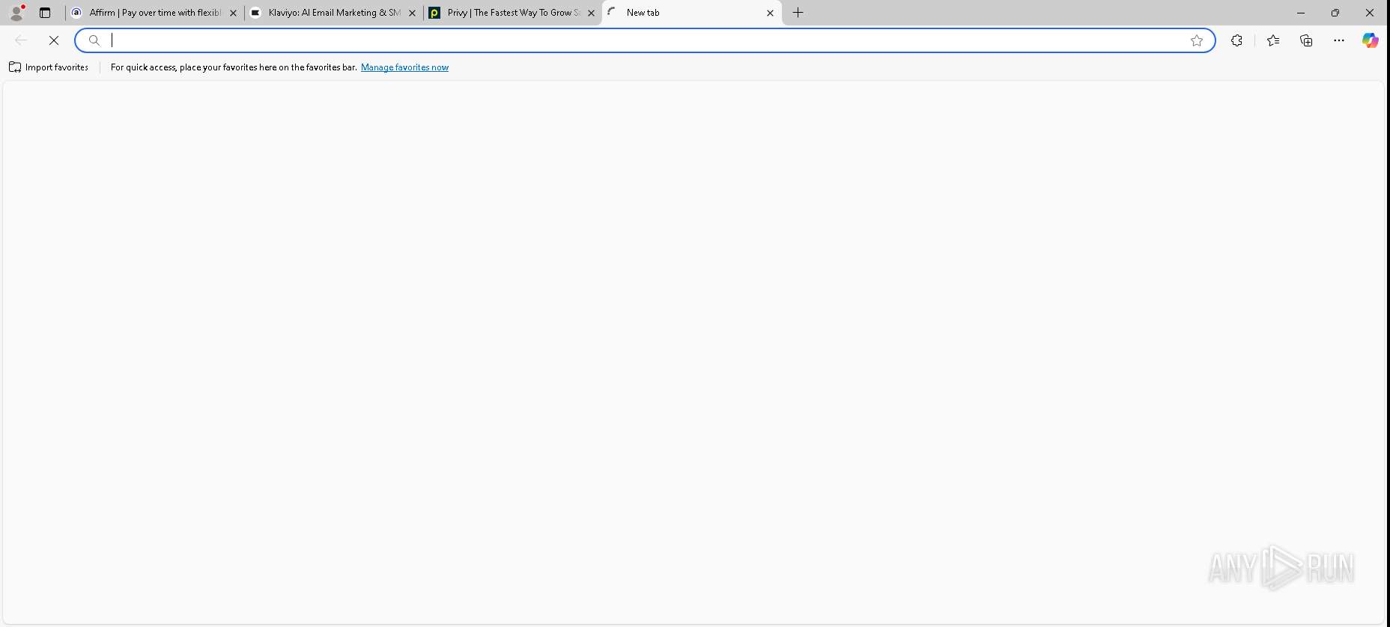This screenshot has height=627, width=1390.
Task: Switch to the Affirm tab
Action: [154, 13]
